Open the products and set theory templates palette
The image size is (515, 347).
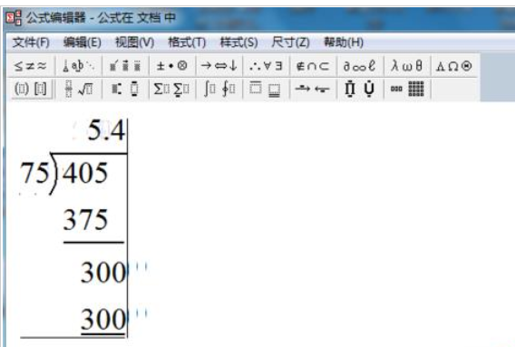coord(360,89)
